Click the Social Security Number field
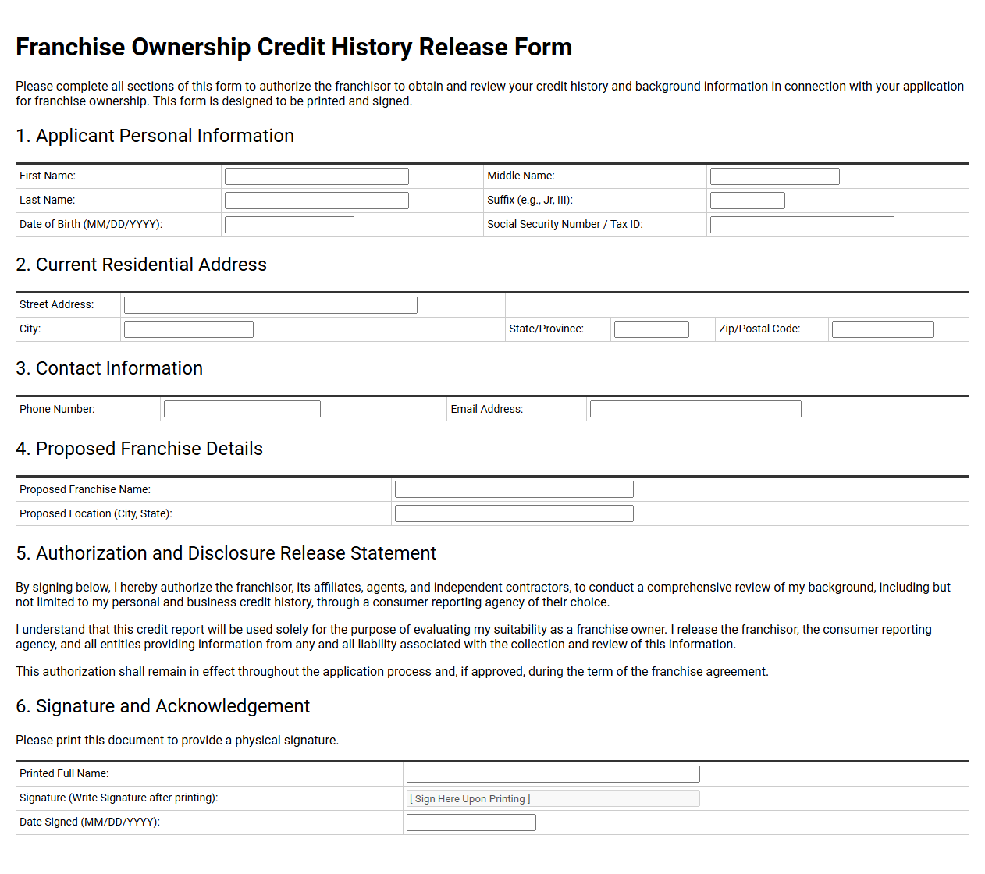This screenshot has height=874, width=985. pyautogui.click(x=802, y=225)
